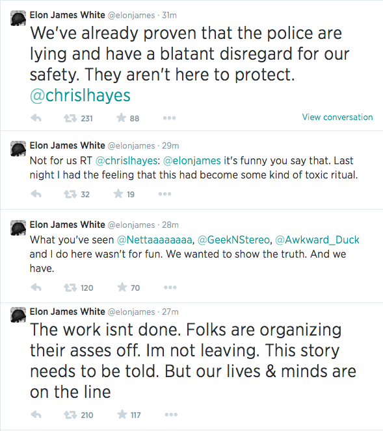The width and height of the screenshot is (383, 431).
Task: Open @GeekNStereo profile mention
Action: pos(233,240)
